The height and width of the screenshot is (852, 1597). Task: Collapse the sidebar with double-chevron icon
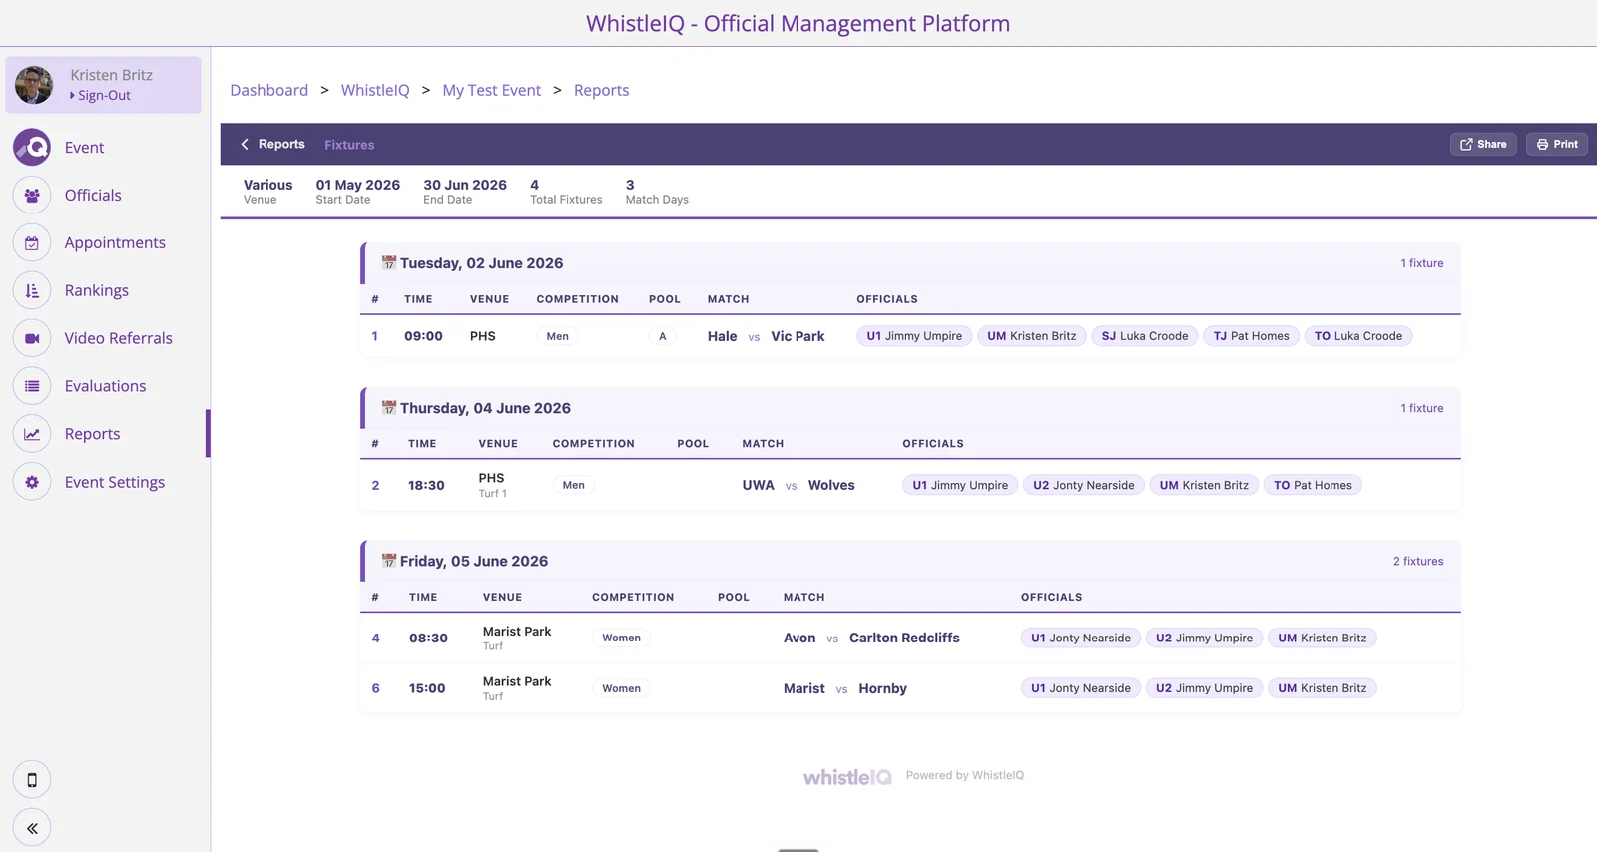32,828
